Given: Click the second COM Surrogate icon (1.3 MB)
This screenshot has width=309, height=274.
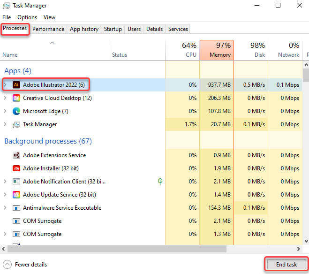Looking at the screenshot, I should (16, 234).
